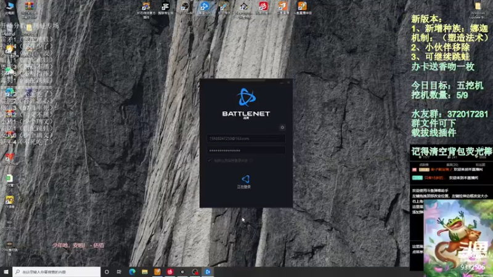Minimize the Battle.net login window

click(282, 82)
